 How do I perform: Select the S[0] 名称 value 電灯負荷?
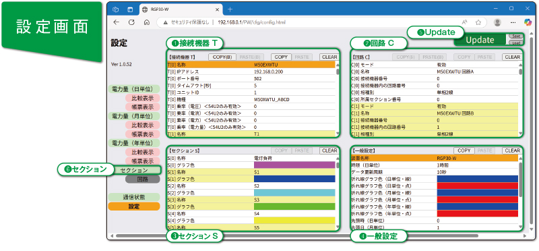point(262,159)
